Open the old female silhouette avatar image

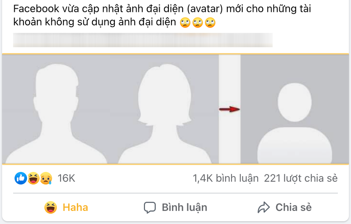point(165,114)
